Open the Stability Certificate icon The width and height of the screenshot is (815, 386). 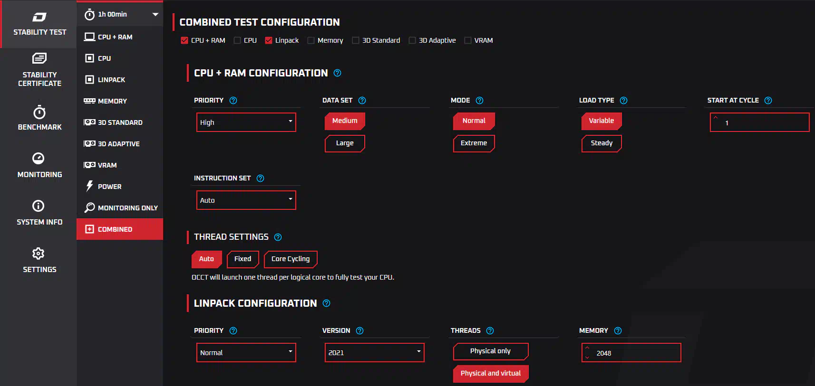coord(39,58)
